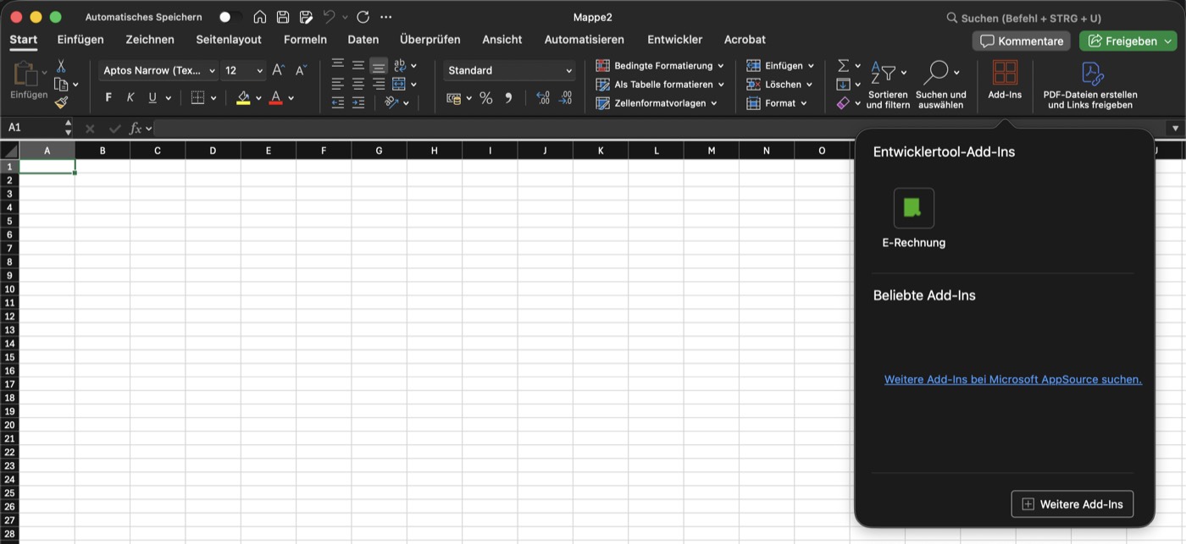Switch to the Acrobat tab
1186x544 pixels.
coord(745,39)
